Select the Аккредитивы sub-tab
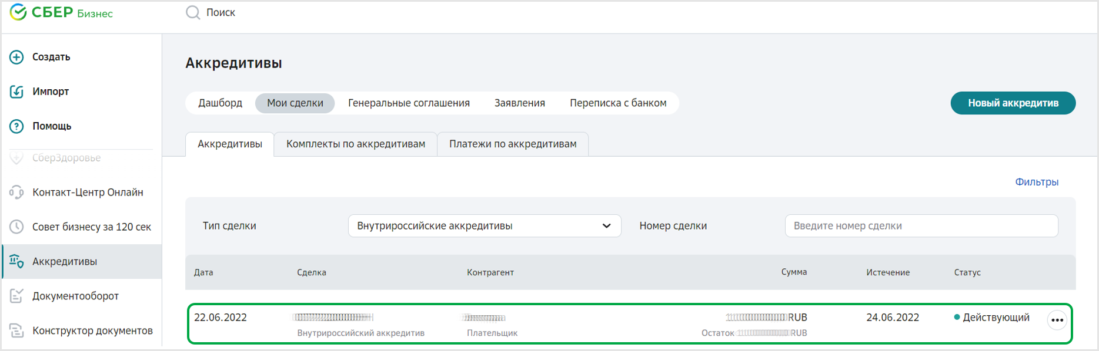The image size is (1099, 351). click(230, 144)
